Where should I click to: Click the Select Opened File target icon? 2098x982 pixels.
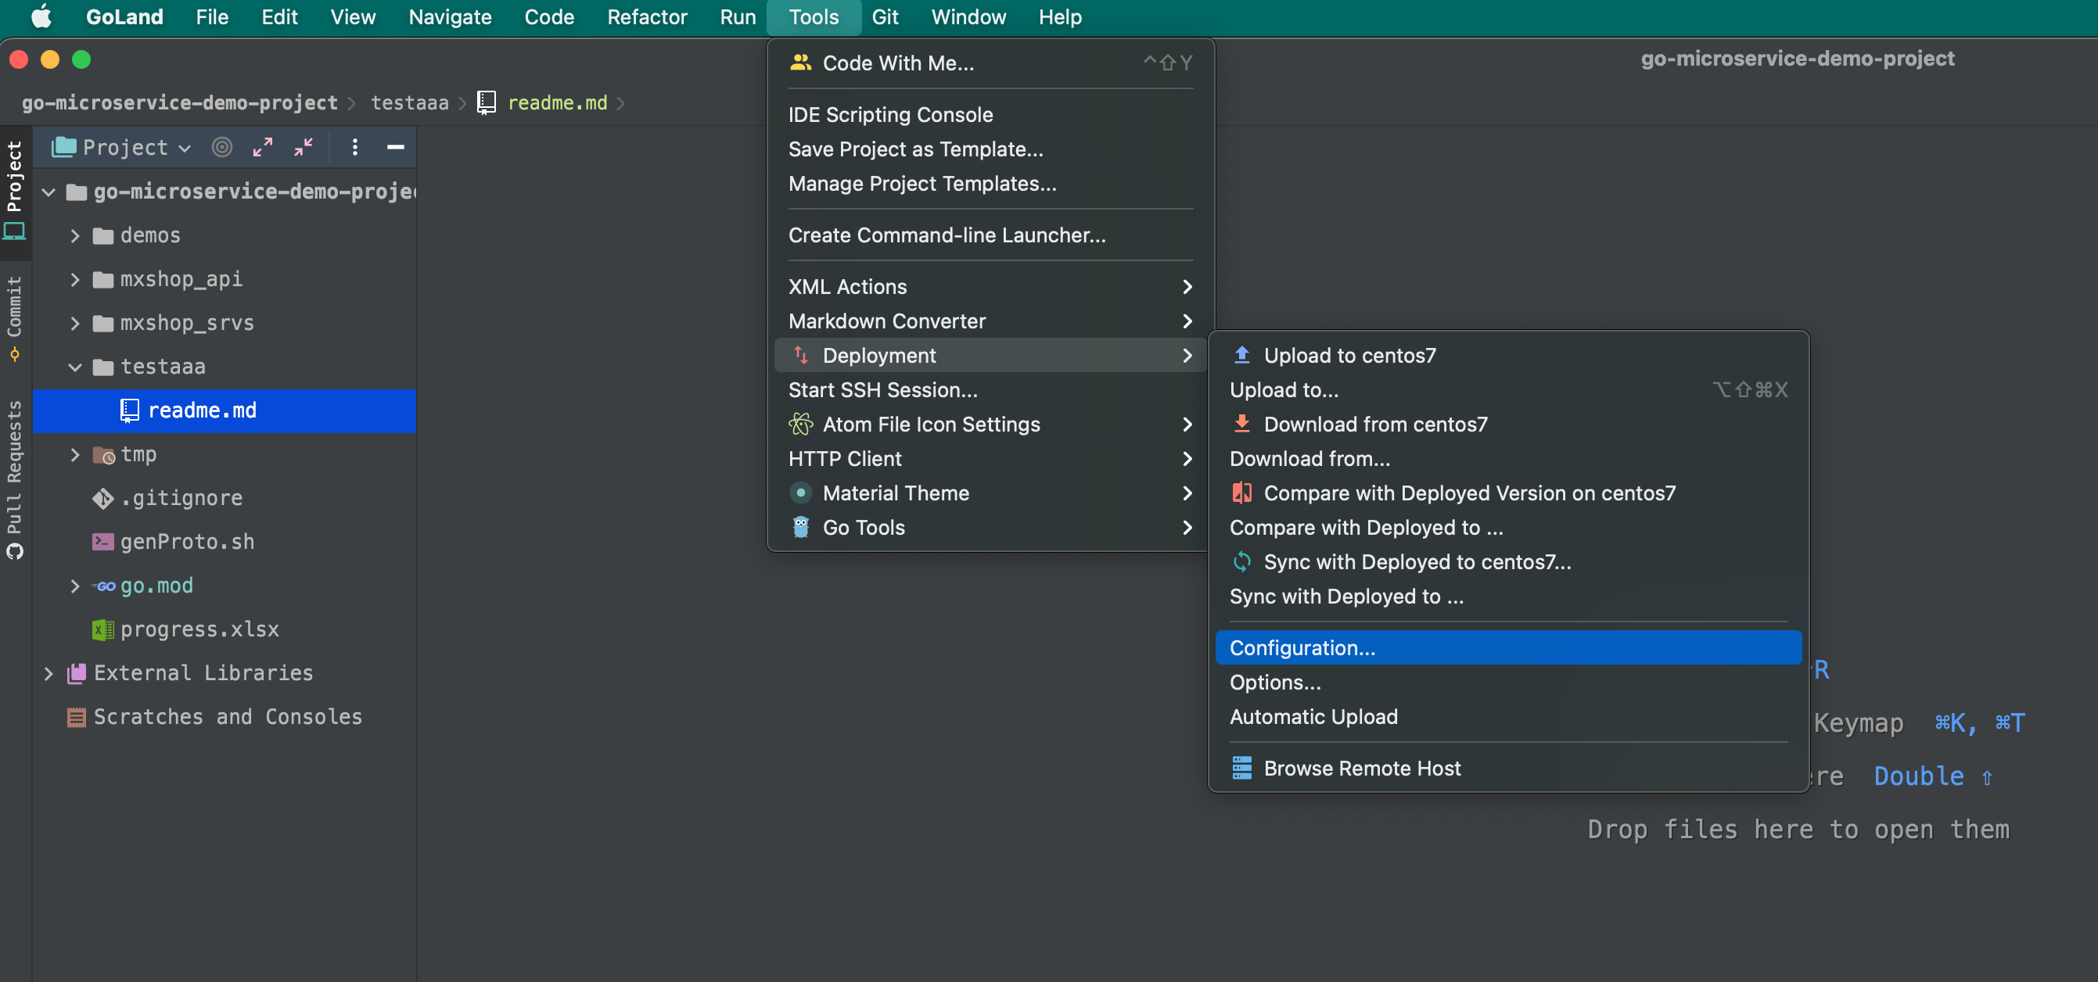point(221,148)
